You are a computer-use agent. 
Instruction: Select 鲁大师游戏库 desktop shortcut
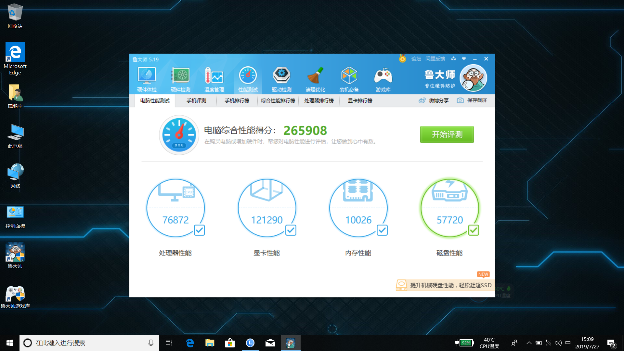pyautogui.click(x=15, y=297)
